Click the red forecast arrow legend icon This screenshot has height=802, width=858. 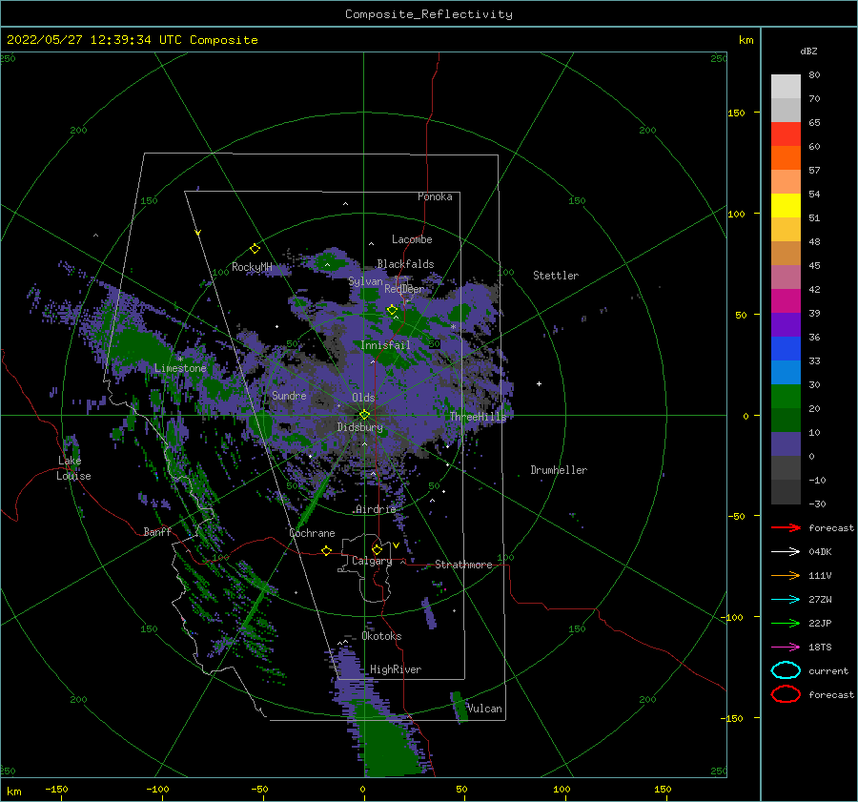coord(786,527)
